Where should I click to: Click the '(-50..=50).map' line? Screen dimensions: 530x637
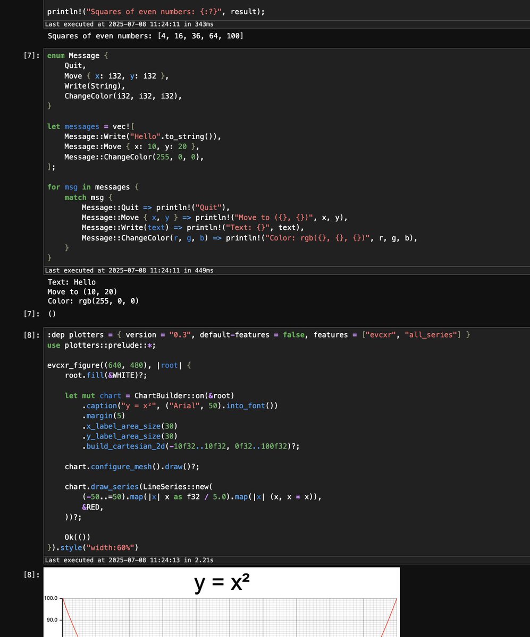click(x=202, y=497)
